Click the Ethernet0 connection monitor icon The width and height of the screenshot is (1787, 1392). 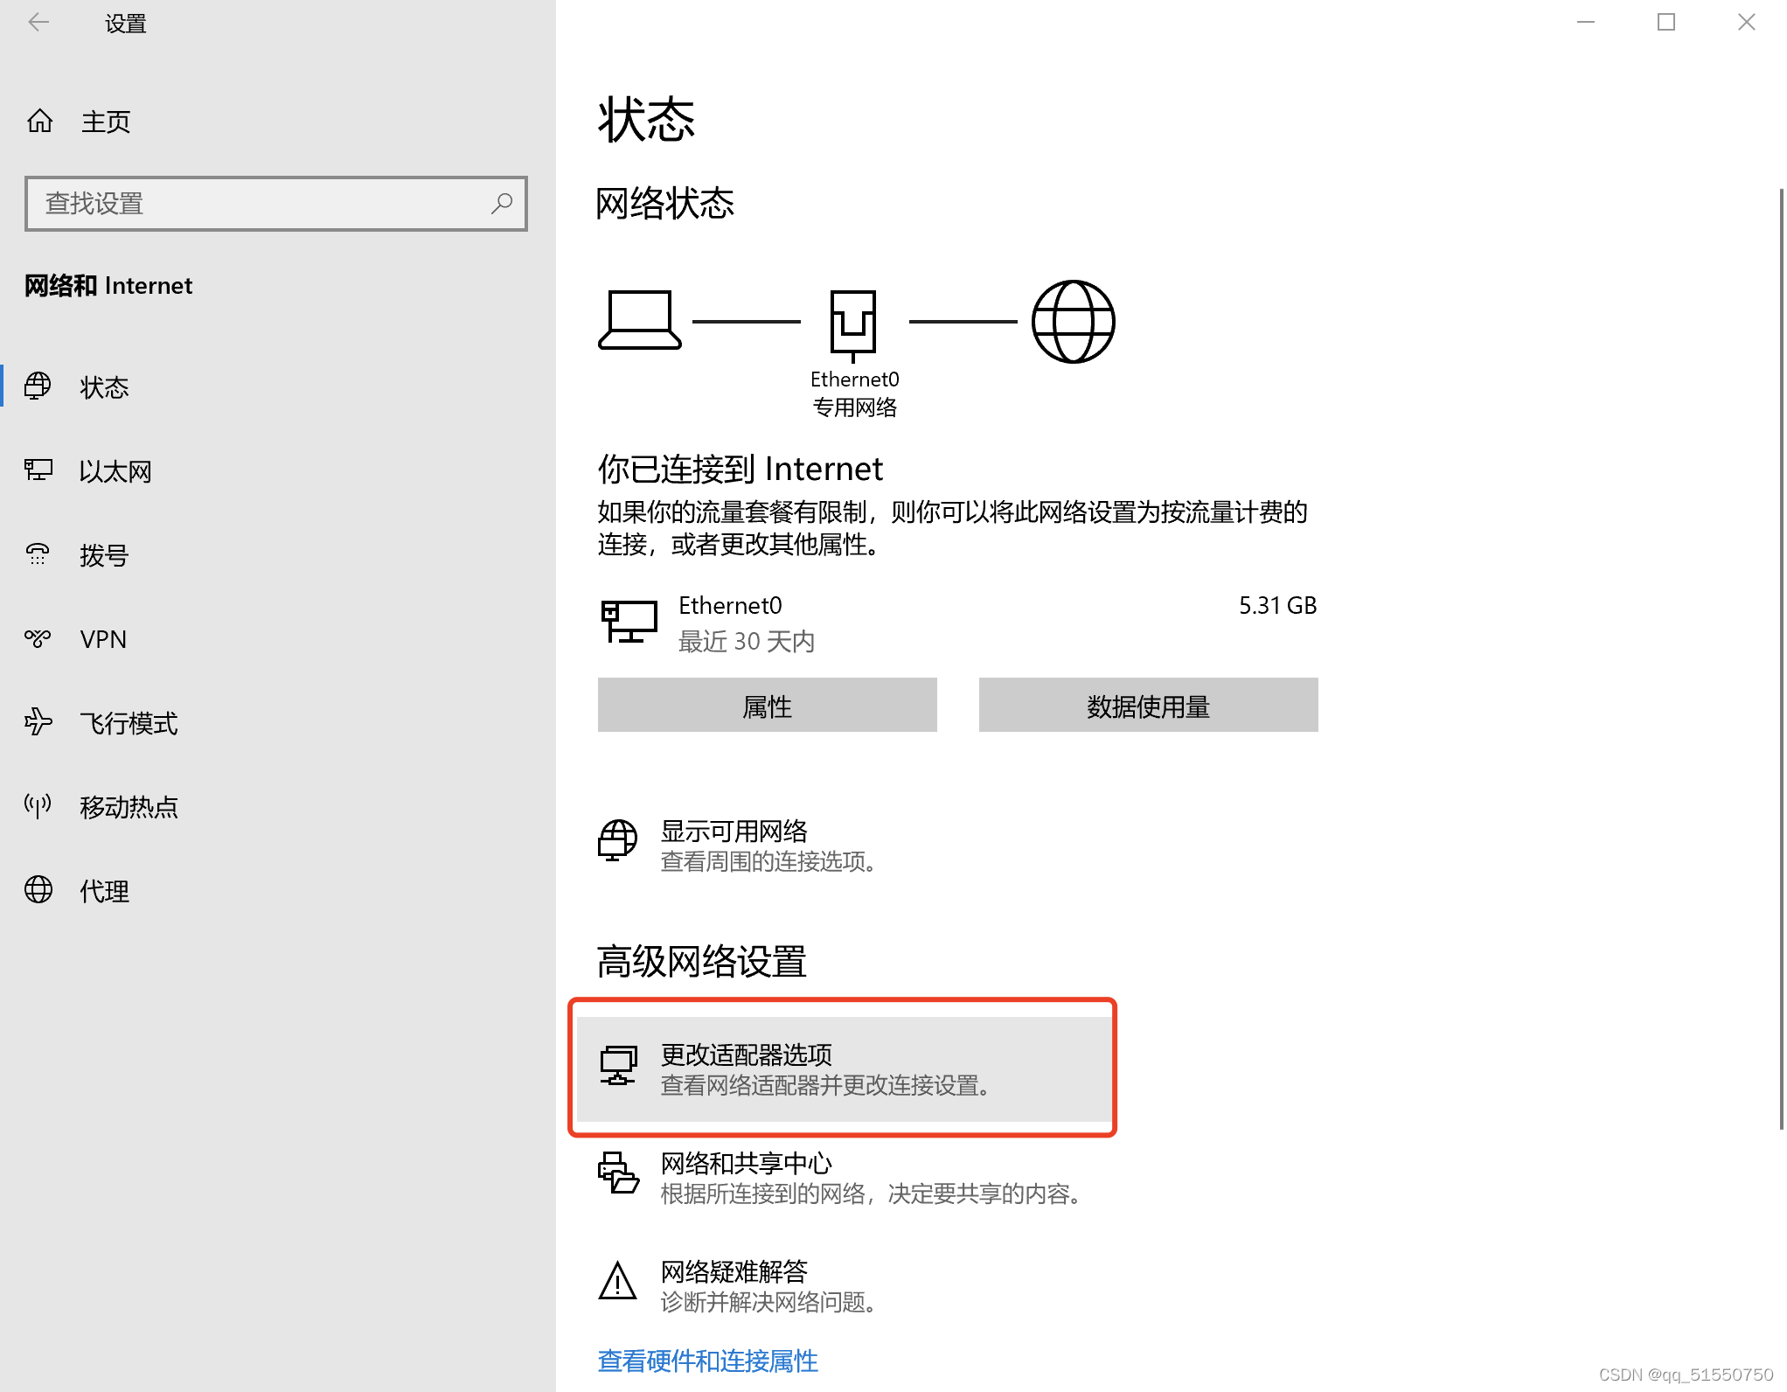pyautogui.click(x=629, y=622)
